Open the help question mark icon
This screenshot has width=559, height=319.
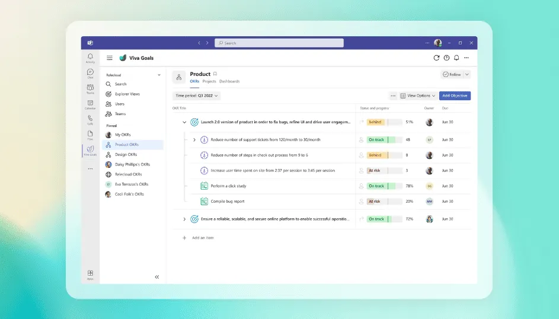click(x=447, y=58)
